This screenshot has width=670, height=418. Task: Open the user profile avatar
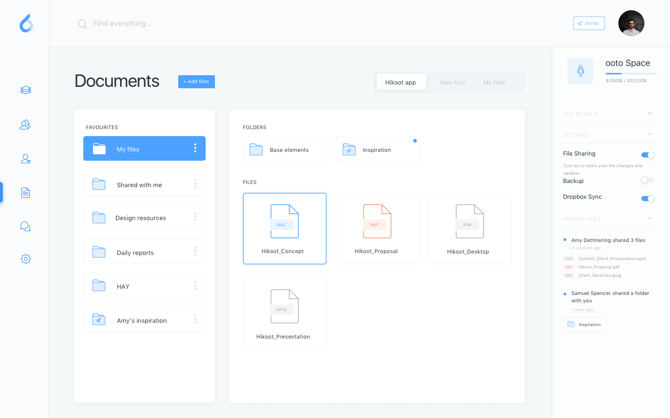[x=631, y=23]
